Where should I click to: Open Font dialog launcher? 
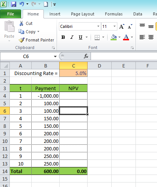tap(132, 48)
